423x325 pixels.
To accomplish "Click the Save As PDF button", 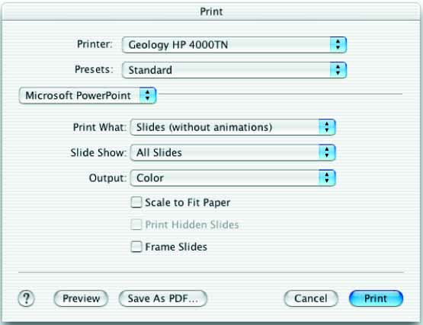I will pyautogui.click(x=163, y=298).
